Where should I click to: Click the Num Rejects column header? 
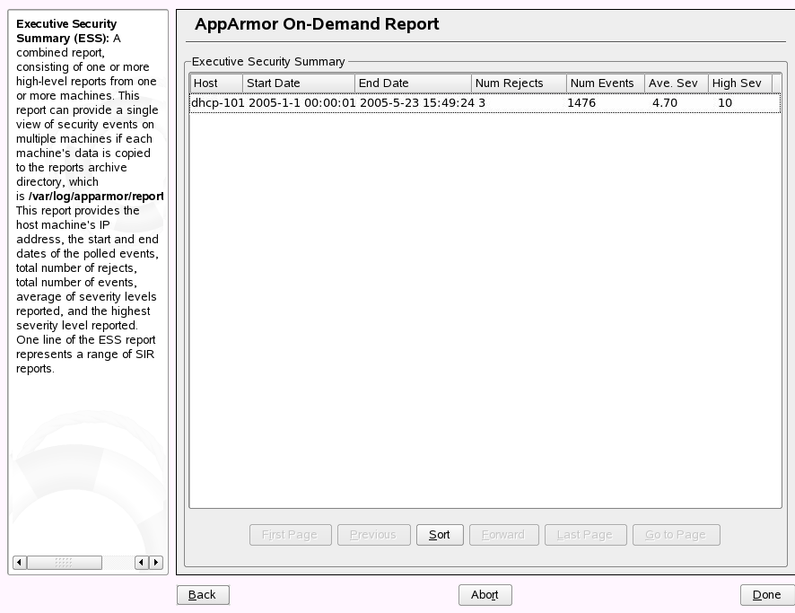(x=519, y=83)
